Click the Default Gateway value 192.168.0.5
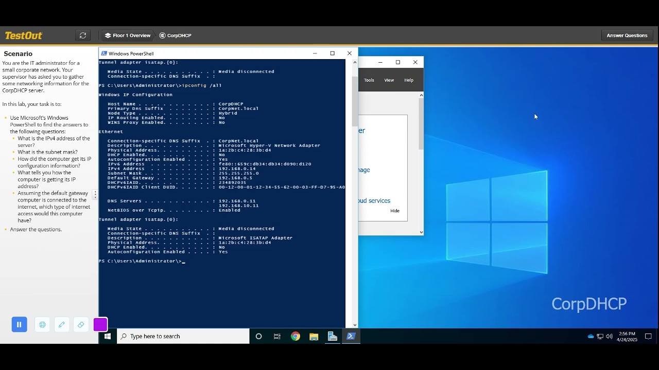Viewport: 659px width, 370px height. pyautogui.click(x=235, y=178)
